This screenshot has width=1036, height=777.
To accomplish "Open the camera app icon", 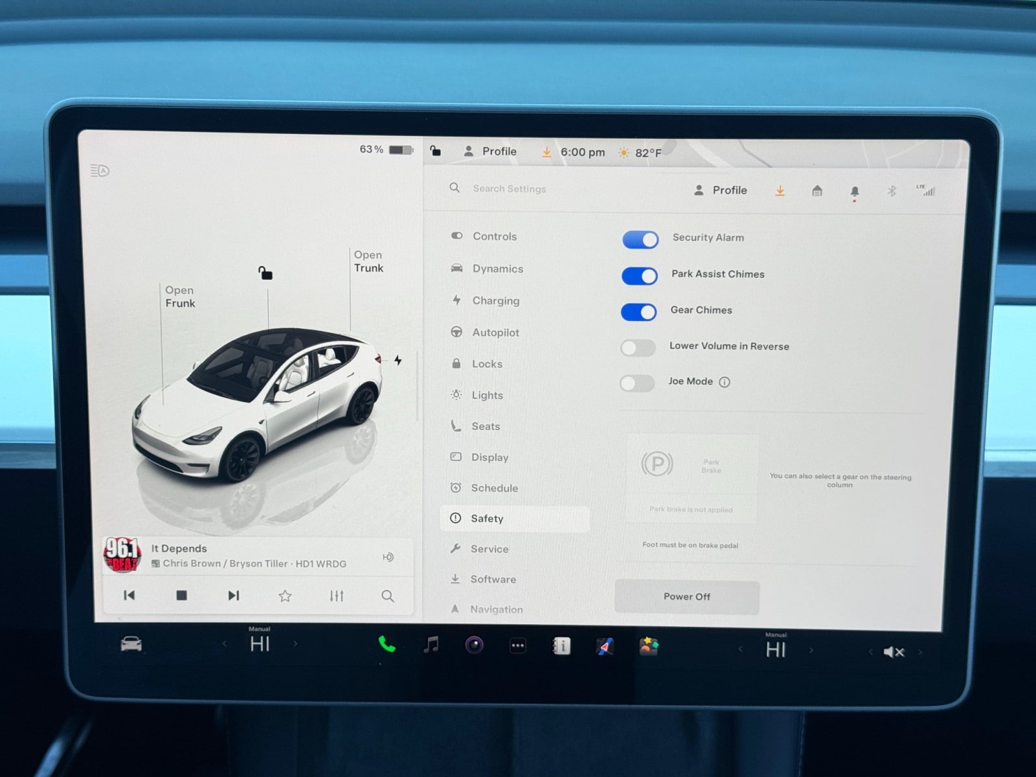I will coord(475,646).
